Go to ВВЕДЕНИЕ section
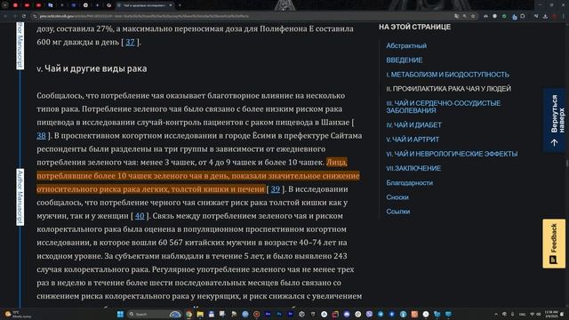 405,60
